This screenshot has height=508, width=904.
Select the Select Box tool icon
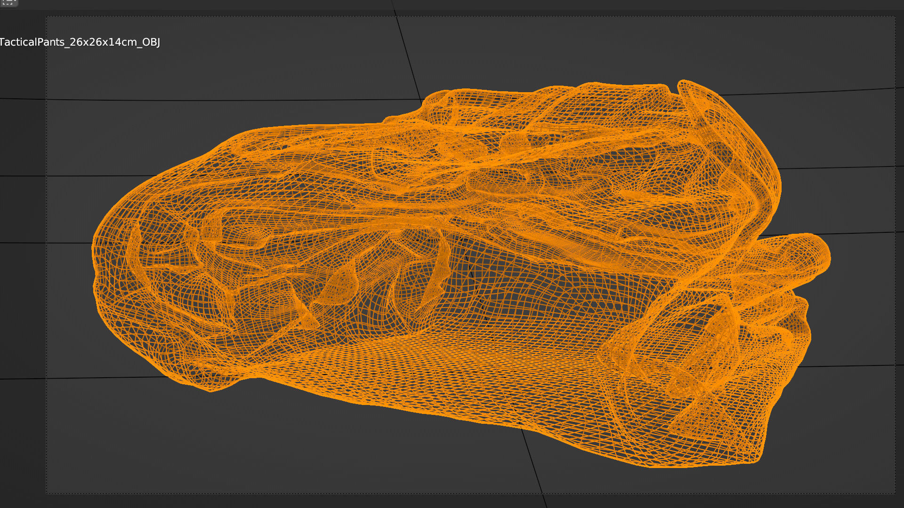coord(8,2)
